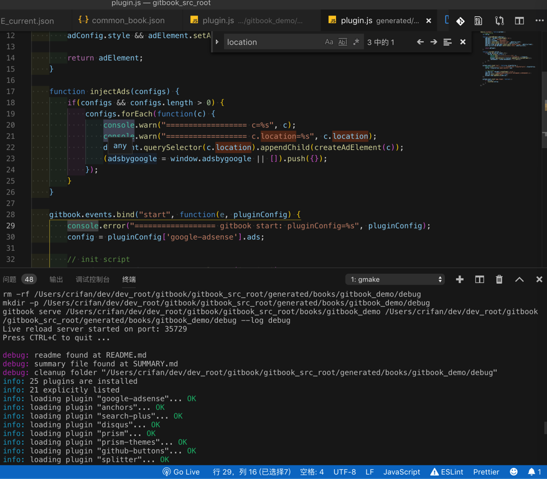547x479 pixels.
Task: Click Prettier in status bar
Action: pos(486,472)
